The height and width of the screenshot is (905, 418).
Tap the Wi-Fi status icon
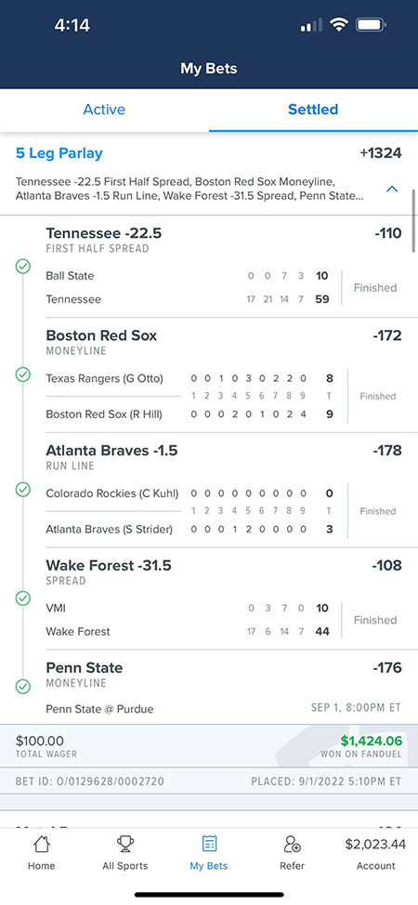click(338, 25)
